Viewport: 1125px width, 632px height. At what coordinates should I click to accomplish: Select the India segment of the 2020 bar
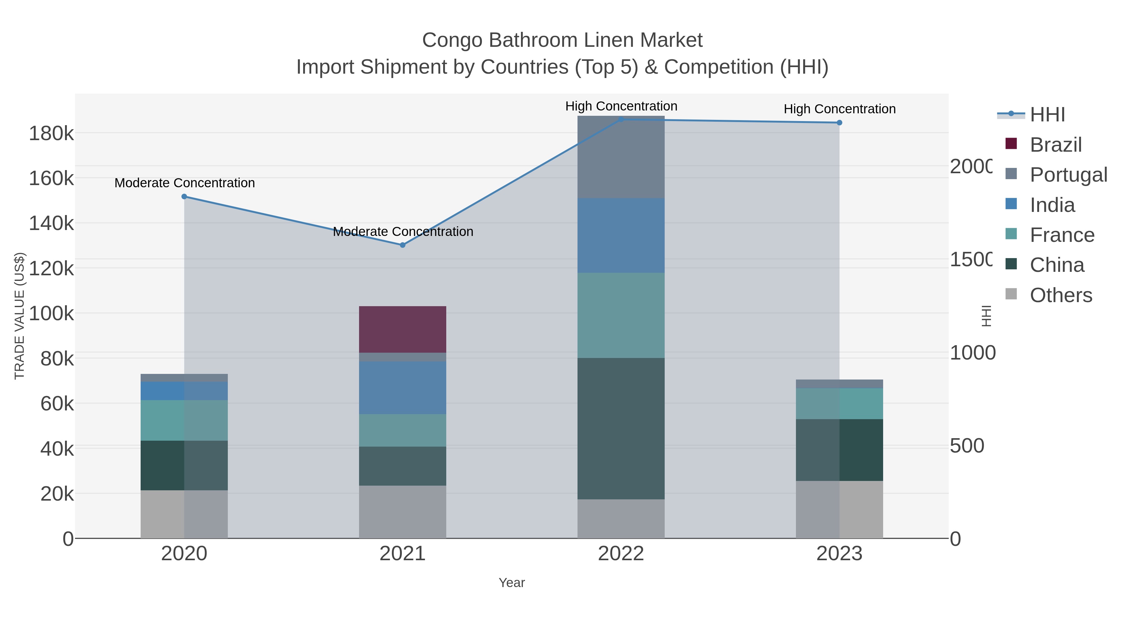[x=184, y=391]
